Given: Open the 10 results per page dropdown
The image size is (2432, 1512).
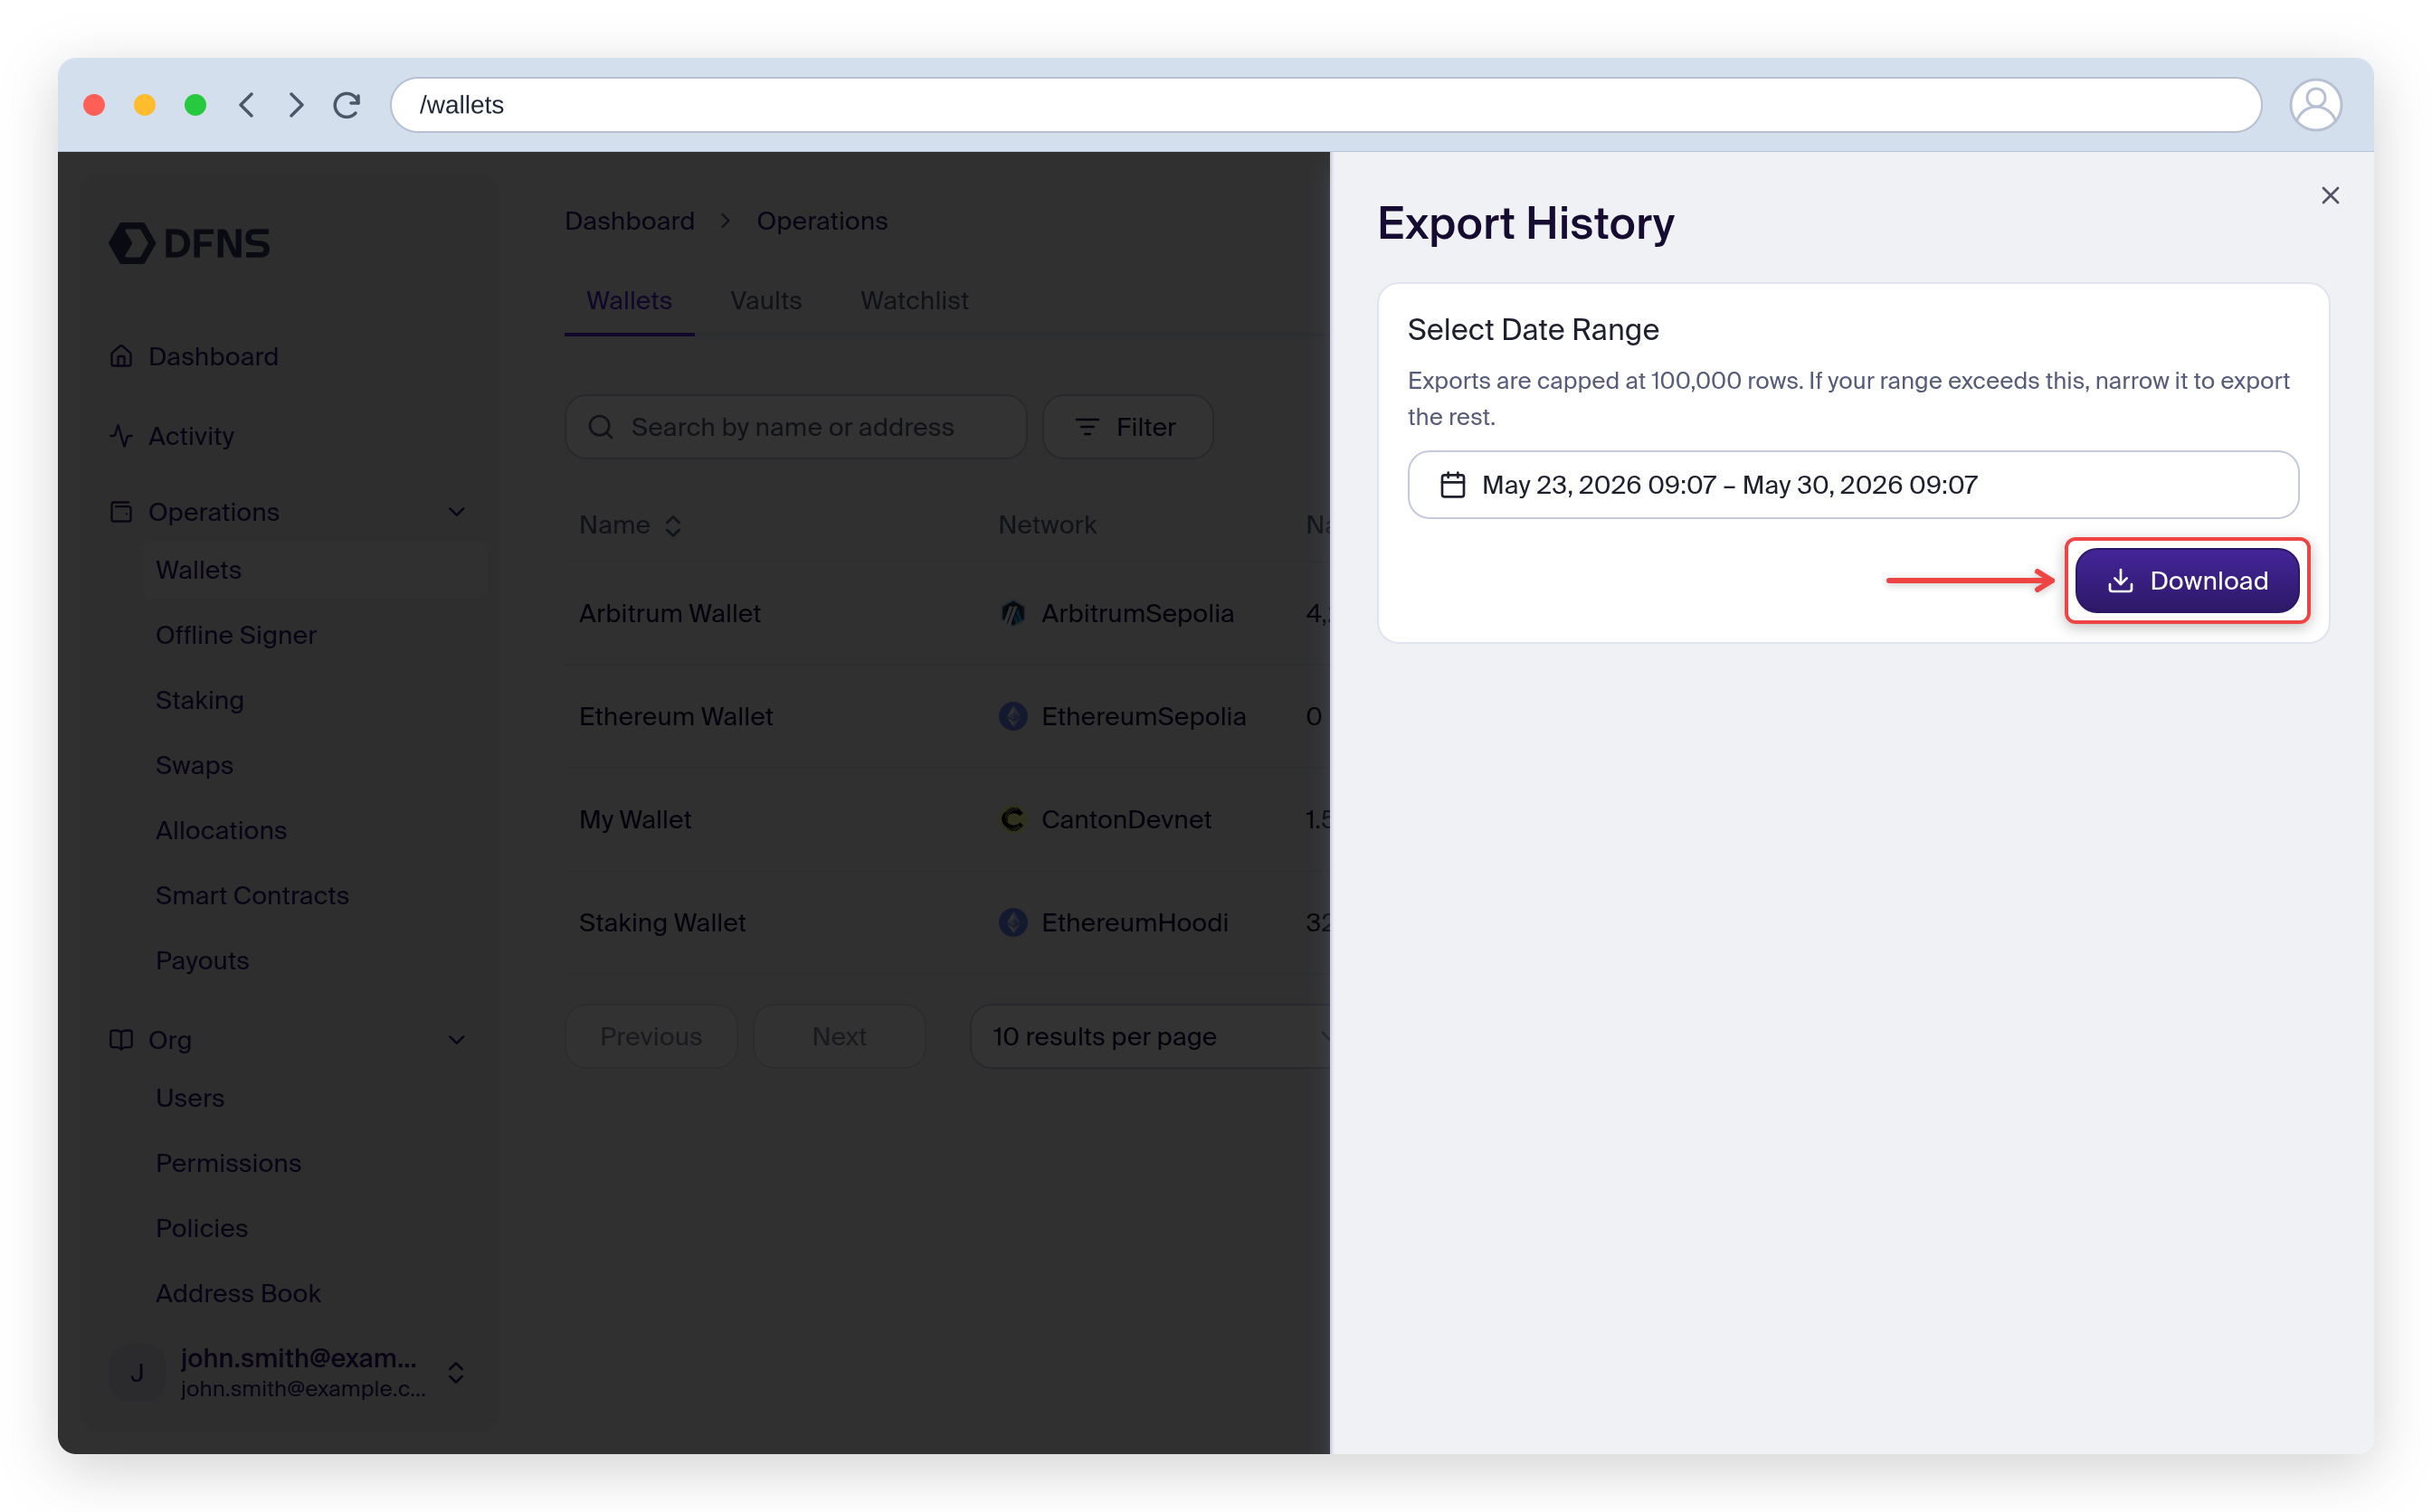Looking at the screenshot, I should [x=1151, y=1037].
